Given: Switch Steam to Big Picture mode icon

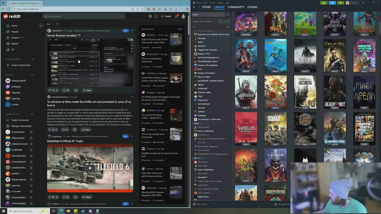Looking at the screenshot, I should tap(363, 3).
